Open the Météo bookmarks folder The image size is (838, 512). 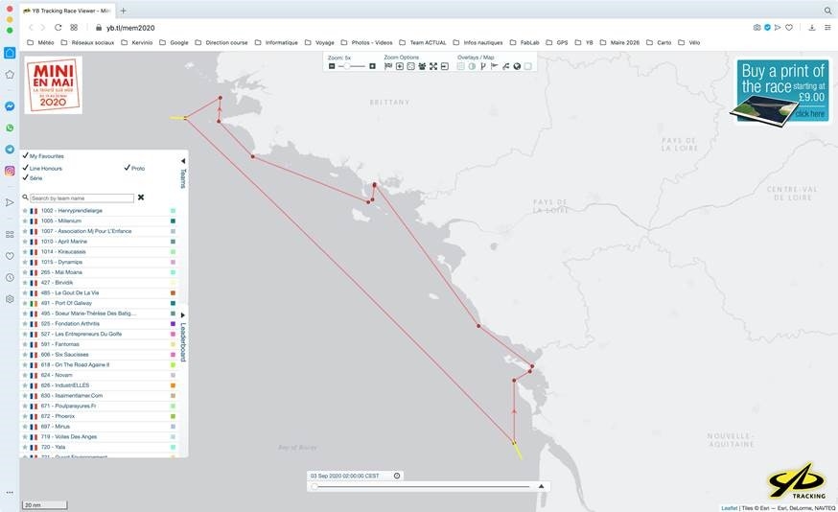(40, 42)
